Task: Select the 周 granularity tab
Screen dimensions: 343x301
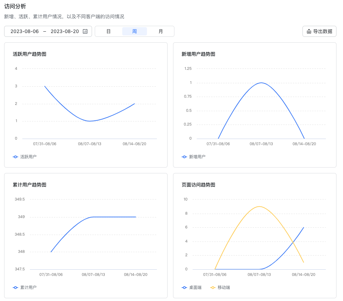Action: point(135,31)
